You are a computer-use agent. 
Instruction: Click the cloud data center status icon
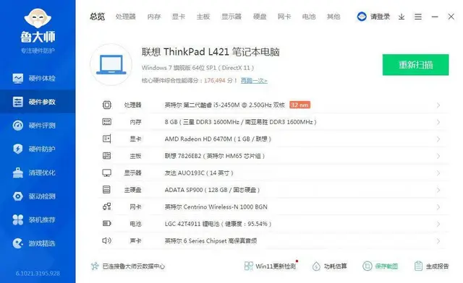click(x=95, y=266)
